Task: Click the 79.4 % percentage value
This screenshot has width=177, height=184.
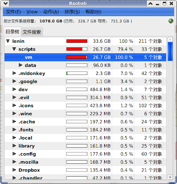Action: pos(125,49)
